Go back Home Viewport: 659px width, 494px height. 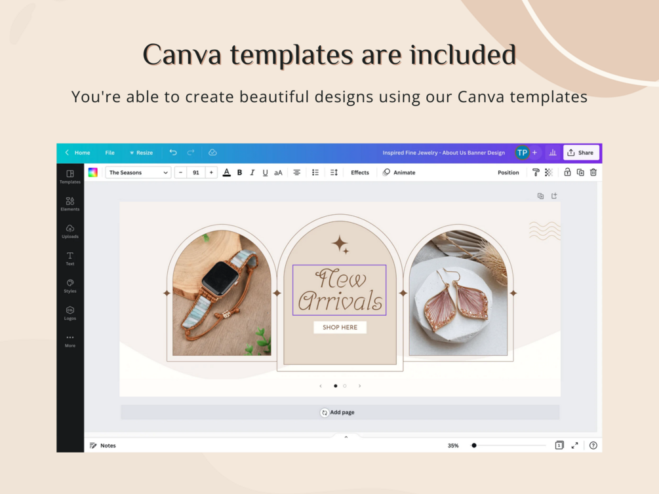(77, 153)
